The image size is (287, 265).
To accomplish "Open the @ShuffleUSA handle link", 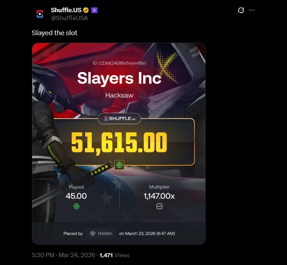I will [x=69, y=18].
